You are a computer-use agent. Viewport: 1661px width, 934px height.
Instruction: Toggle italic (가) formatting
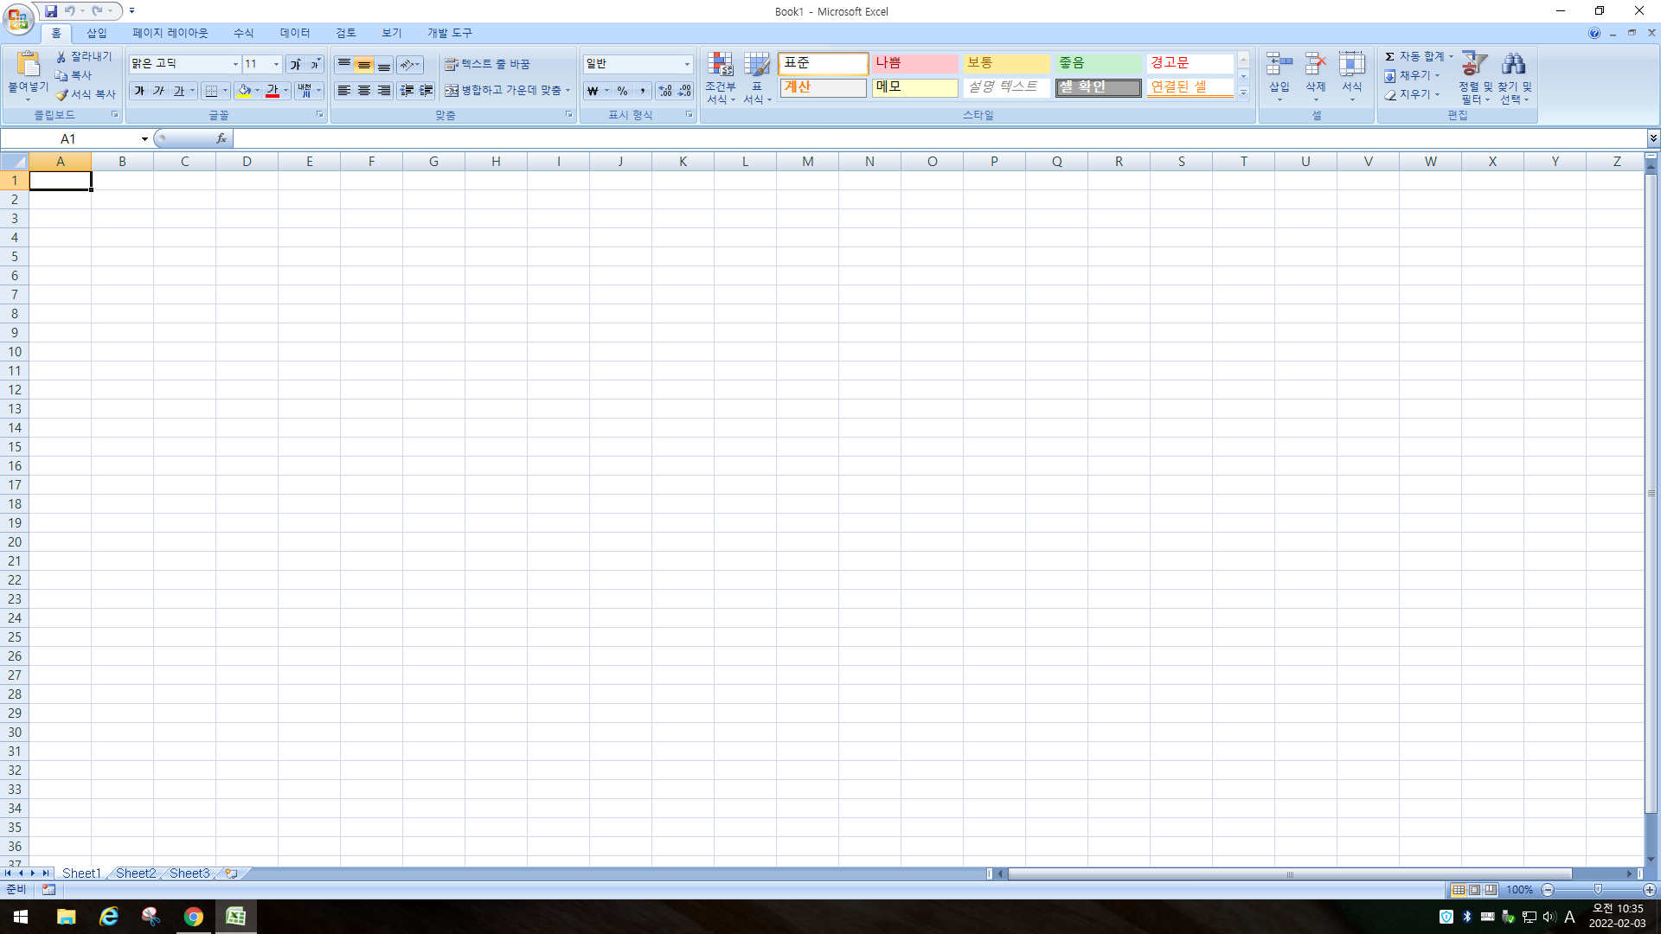[x=158, y=91]
